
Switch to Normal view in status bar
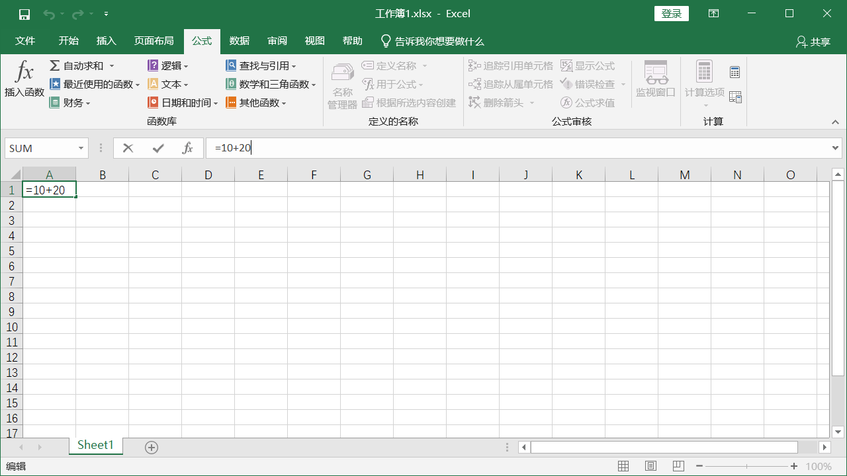click(x=623, y=466)
